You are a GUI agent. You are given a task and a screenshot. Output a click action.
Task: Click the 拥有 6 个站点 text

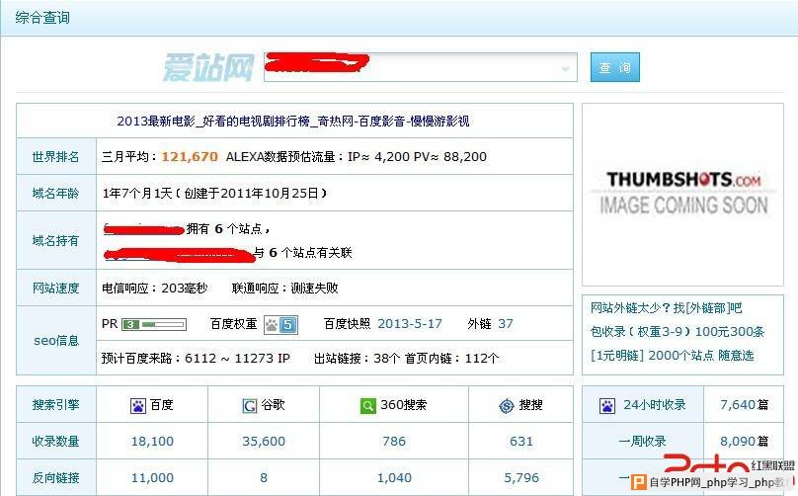[x=228, y=229]
